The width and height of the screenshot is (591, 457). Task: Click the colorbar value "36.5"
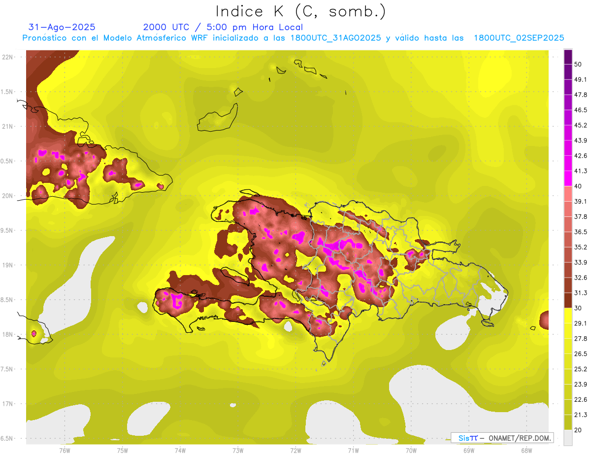point(581,232)
